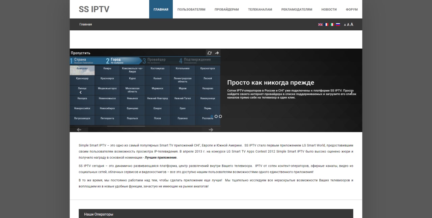The height and width of the screenshot is (218, 432).
Task: Click the Главная breadcrumb link
Action: pyautogui.click(x=86, y=24)
